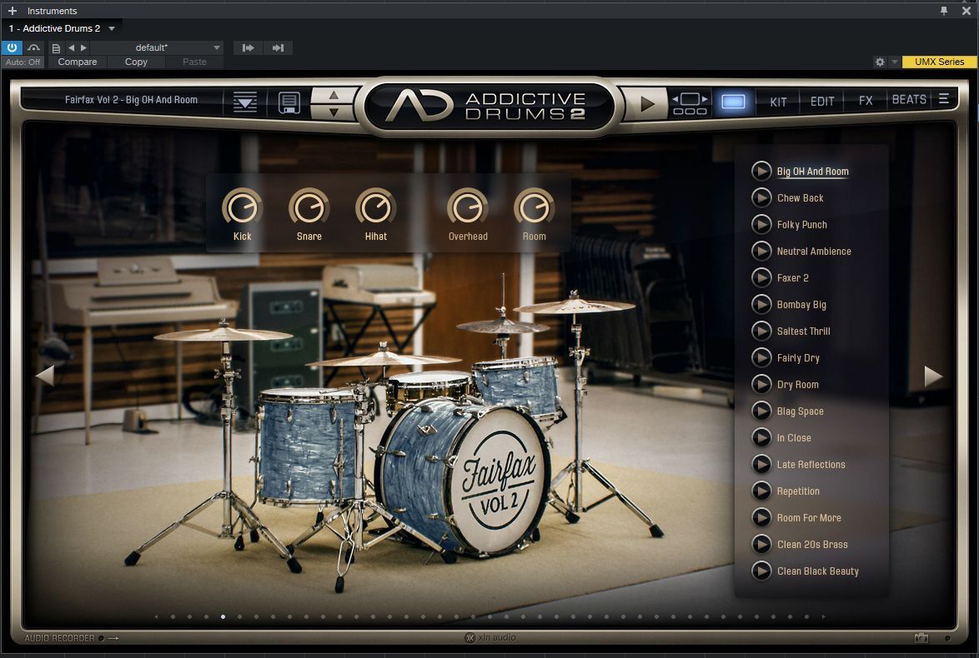
Task: Expand the arrow next to the gear
Action: coord(894,62)
